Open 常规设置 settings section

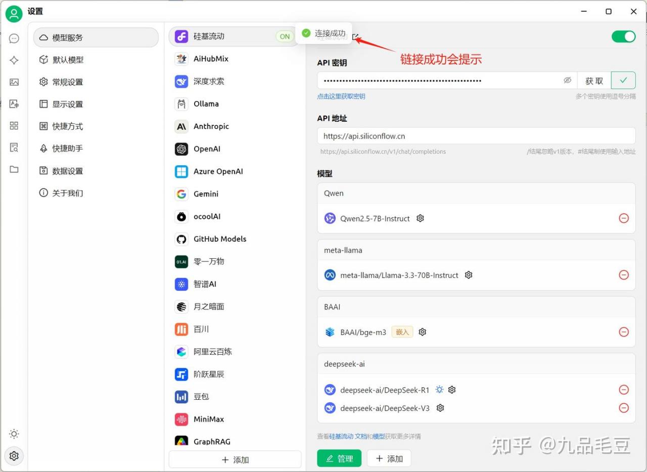(x=96, y=82)
